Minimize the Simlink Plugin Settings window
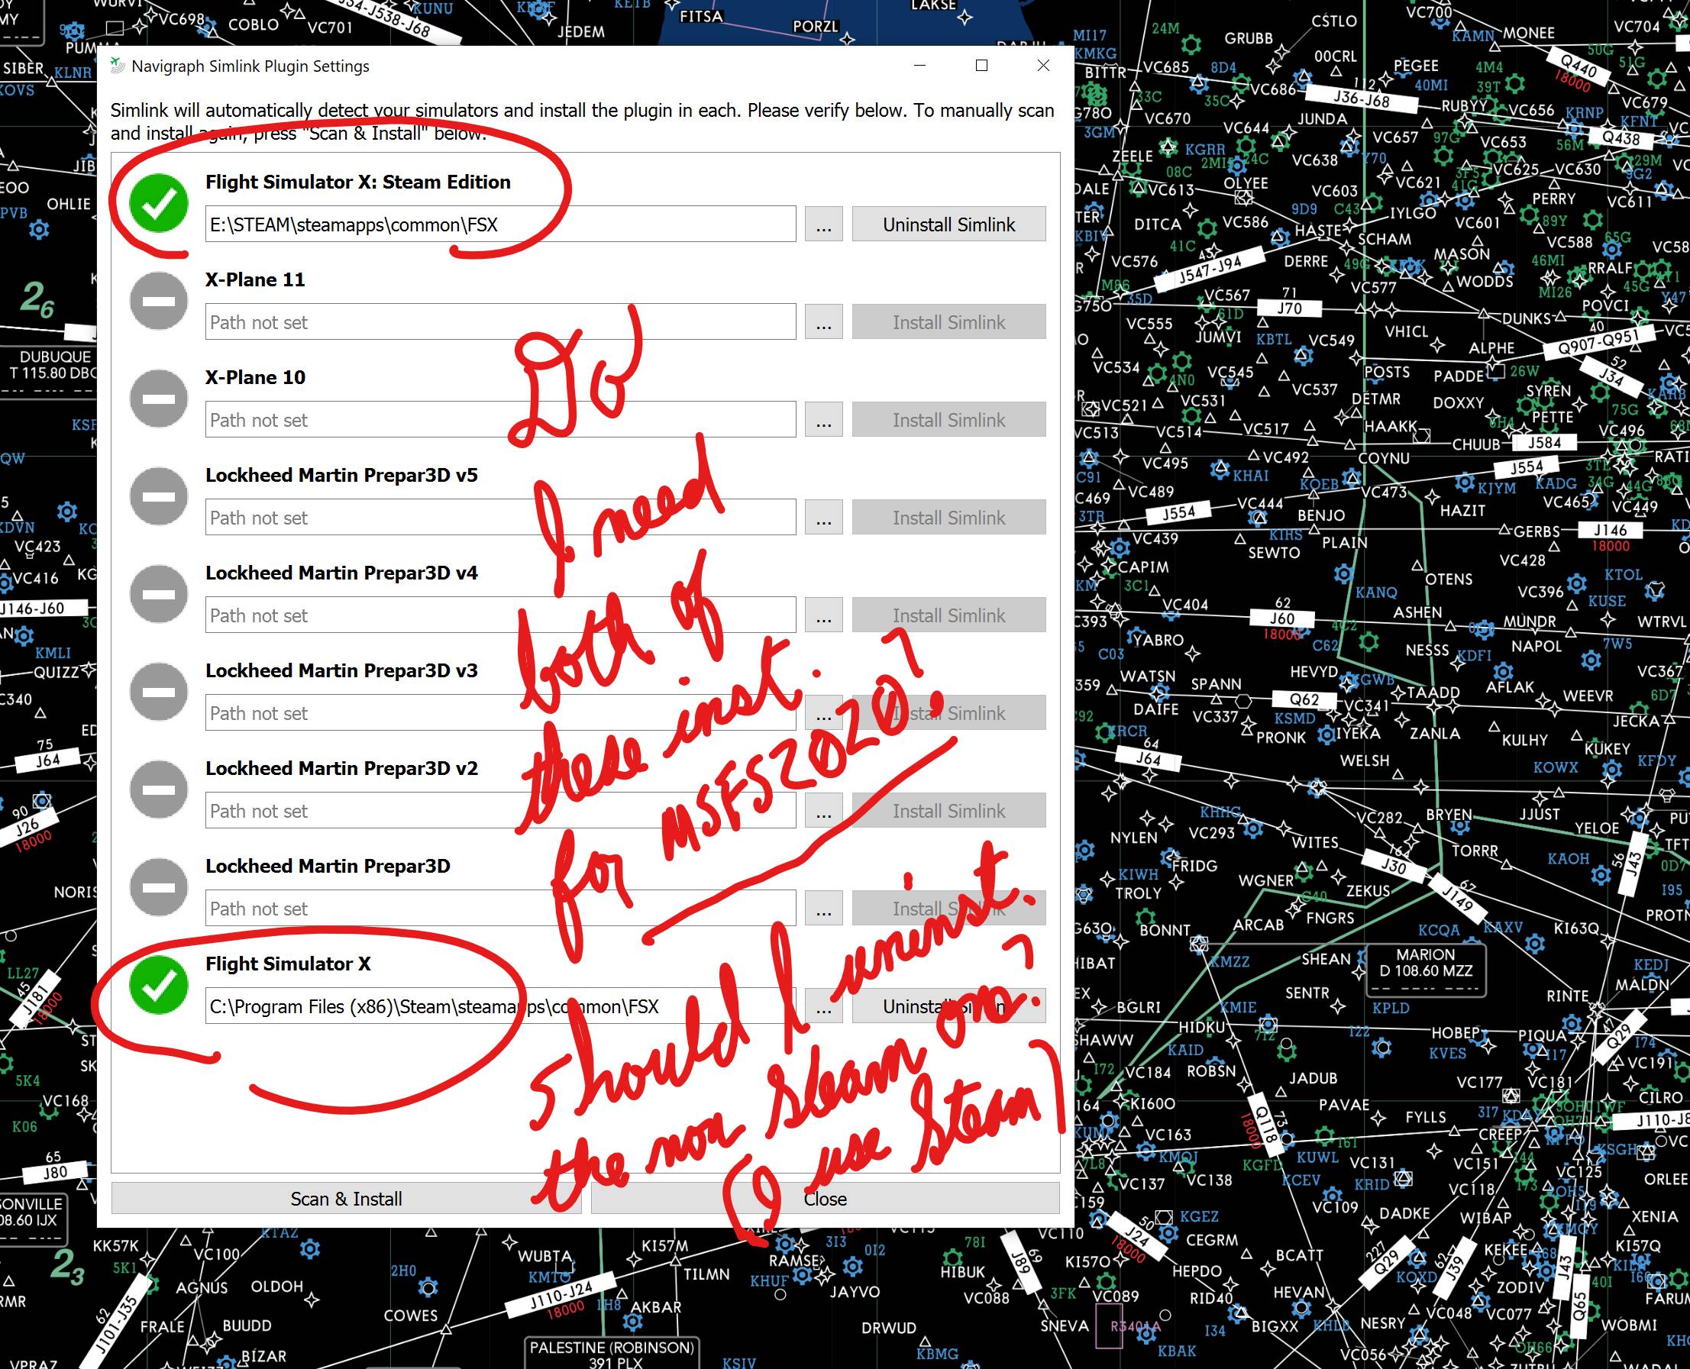Screen dimensions: 1690x1369 pos(919,66)
